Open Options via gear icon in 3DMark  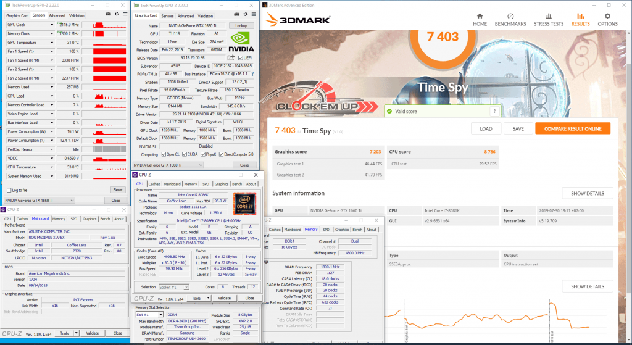pyautogui.click(x=607, y=16)
